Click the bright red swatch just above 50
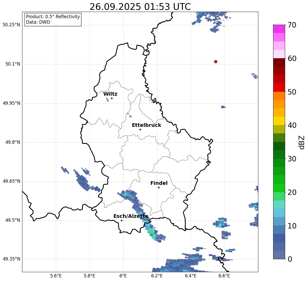Viewport: 308px width, 281px height. coord(279,88)
